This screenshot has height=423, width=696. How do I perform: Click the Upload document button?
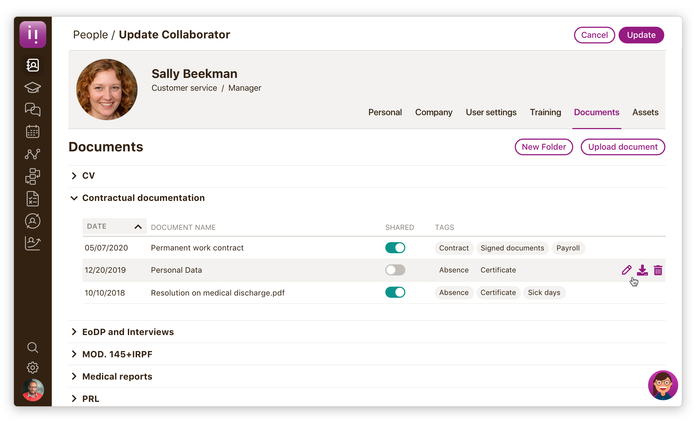[623, 147]
